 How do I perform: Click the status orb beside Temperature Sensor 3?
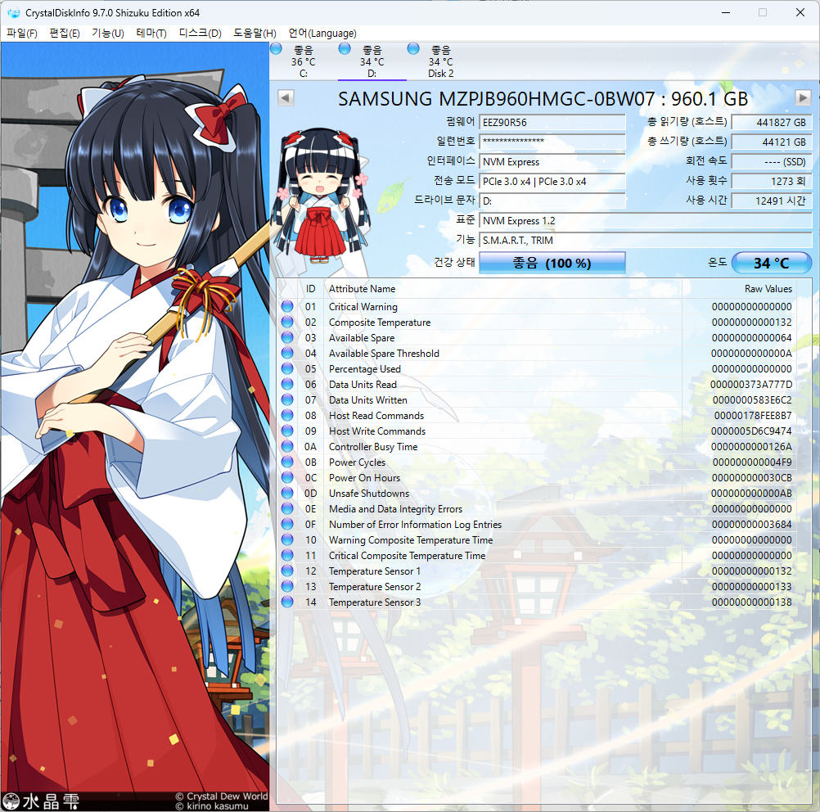point(287,602)
